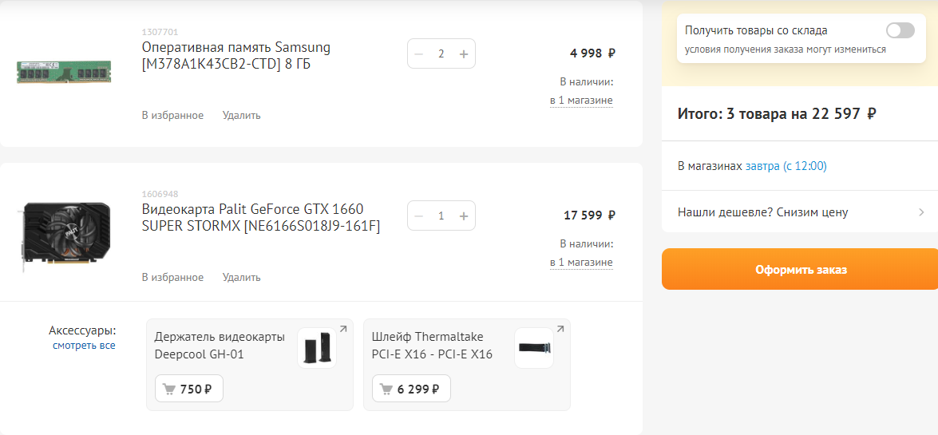Delete Palit video card via 'Удалить'
Screen dimensions: 938x435
[241, 277]
